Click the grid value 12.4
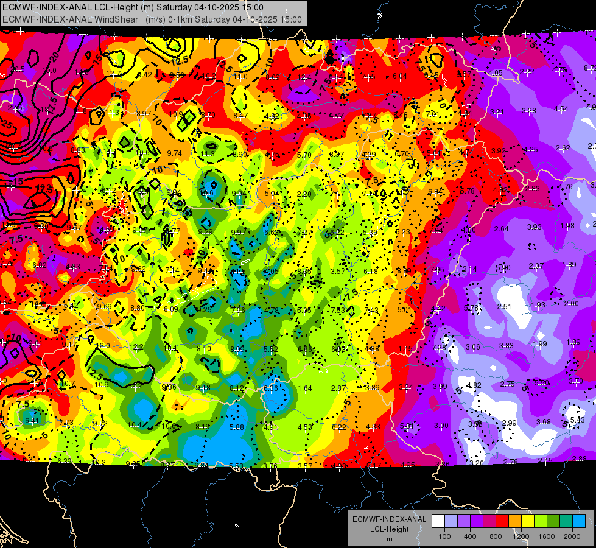The image size is (596, 548). pyautogui.click(x=304, y=77)
